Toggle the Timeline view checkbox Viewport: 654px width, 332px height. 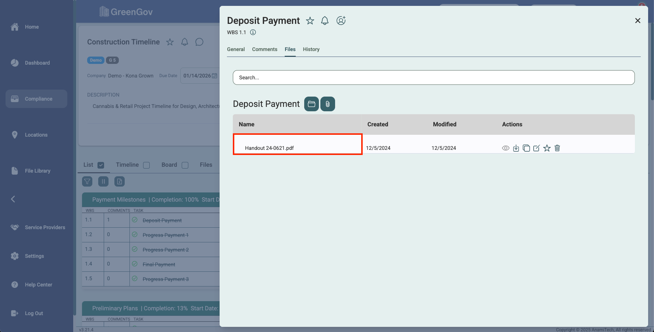coord(146,165)
